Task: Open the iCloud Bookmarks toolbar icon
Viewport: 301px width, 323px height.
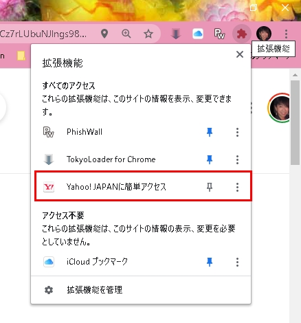Action: tap(198, 34)
